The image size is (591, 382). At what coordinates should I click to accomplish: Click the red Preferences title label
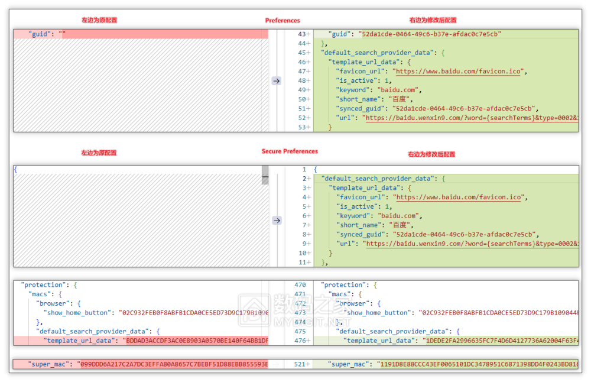coord(282,20)
